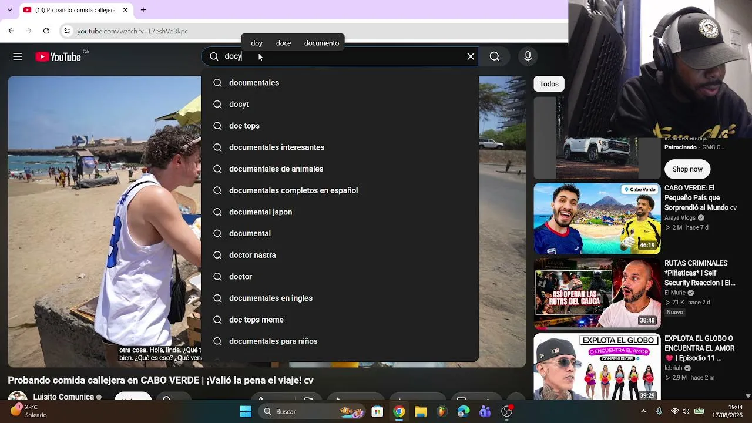This screenshot has width=752, height=423.
Task: Pick the 'doy' autocomplete chip
Action: point(257,43)
